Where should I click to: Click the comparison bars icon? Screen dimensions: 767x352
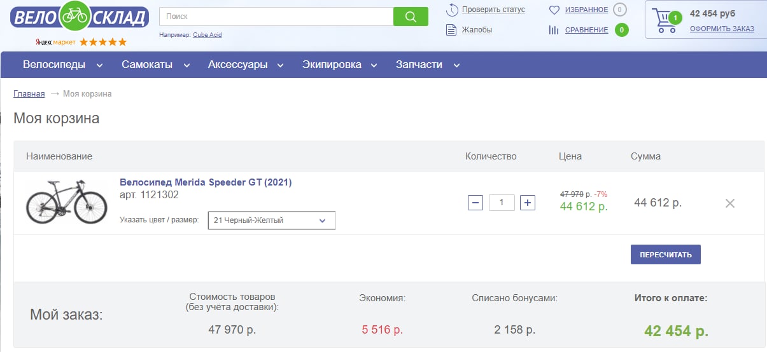click(x=554, y=30)
